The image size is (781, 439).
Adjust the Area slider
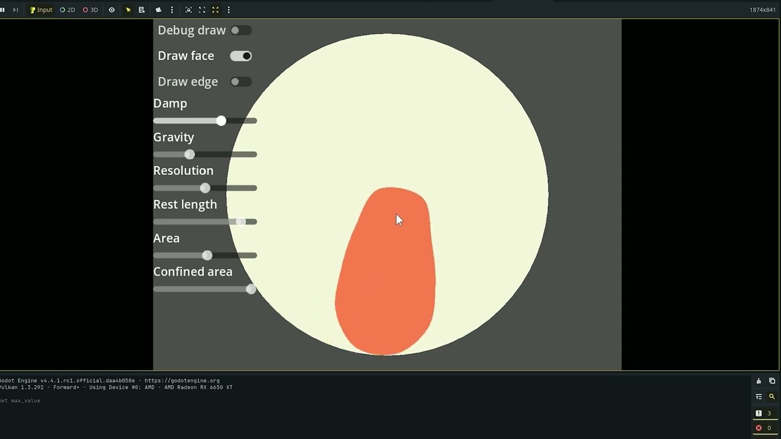tap(205, 255)
